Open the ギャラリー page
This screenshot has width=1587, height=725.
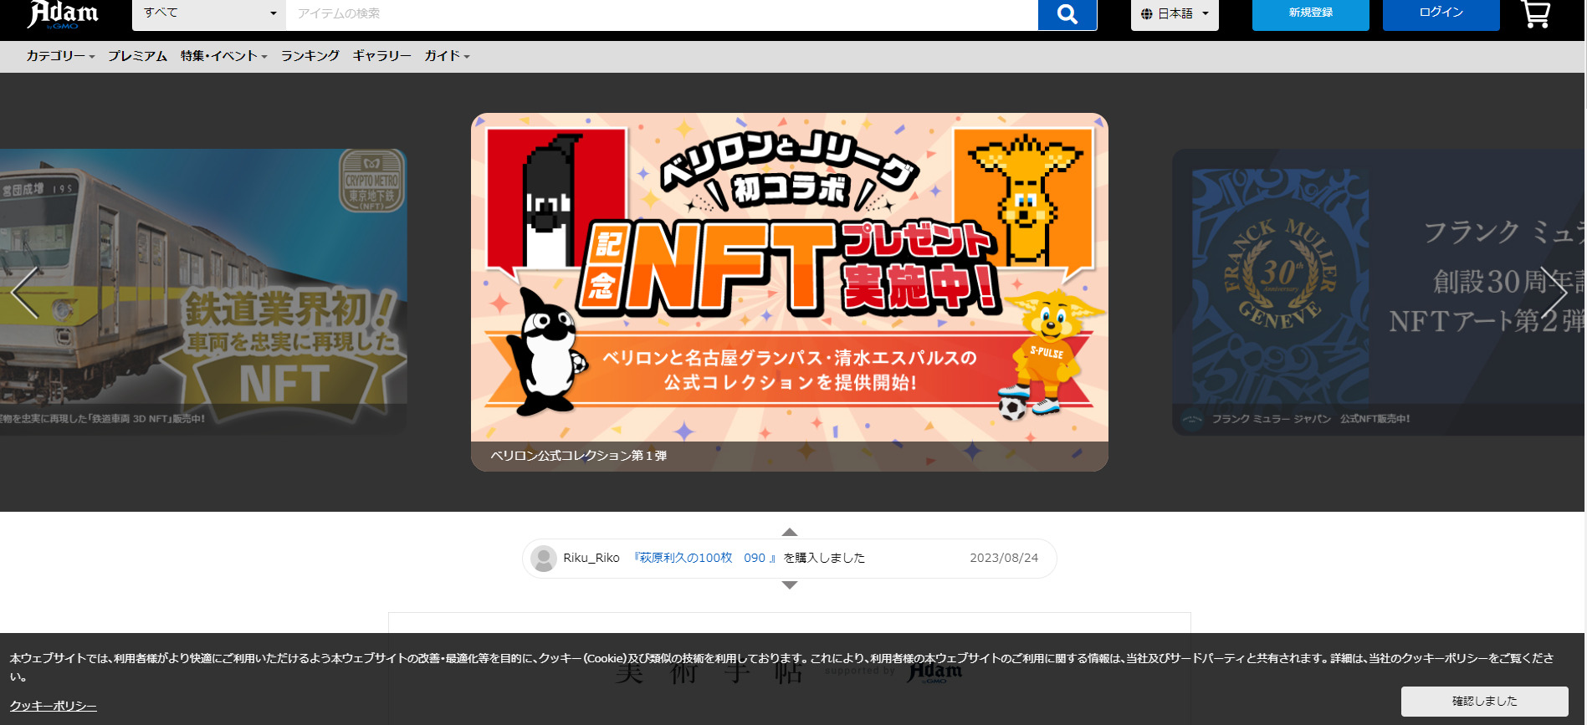coord(381,56)
